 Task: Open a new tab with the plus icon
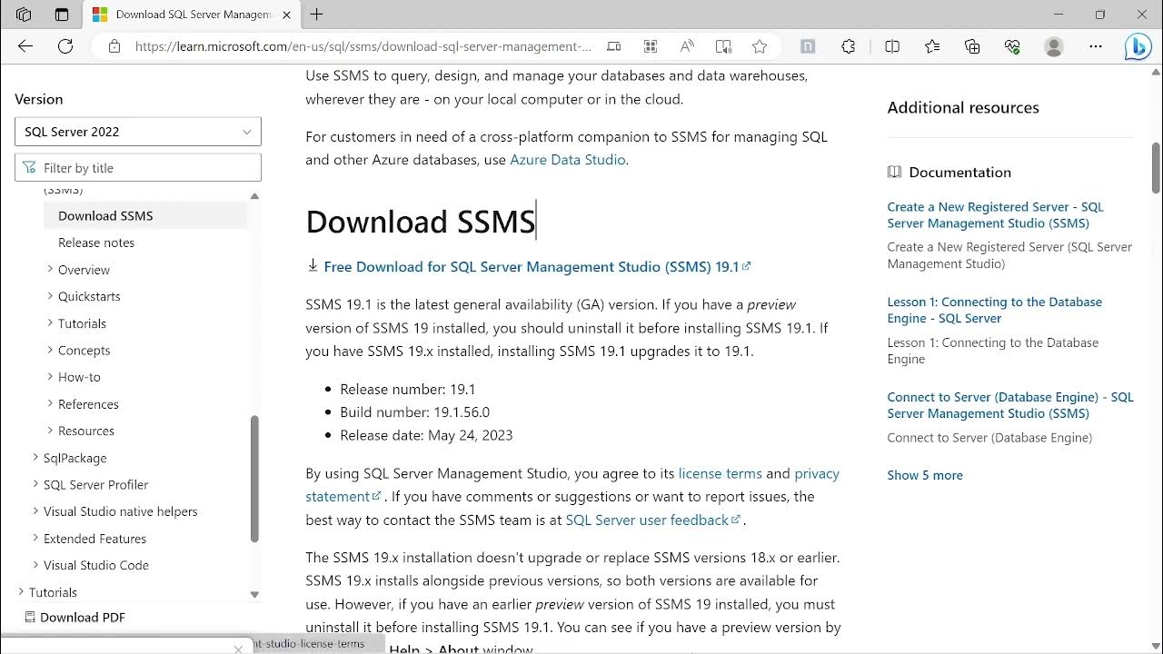316,15
